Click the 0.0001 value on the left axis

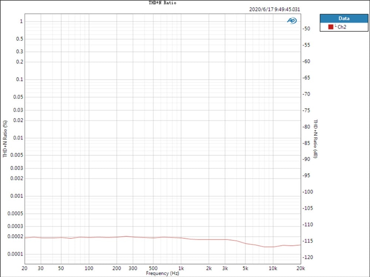pyautogui.click(x=15, y=254)
